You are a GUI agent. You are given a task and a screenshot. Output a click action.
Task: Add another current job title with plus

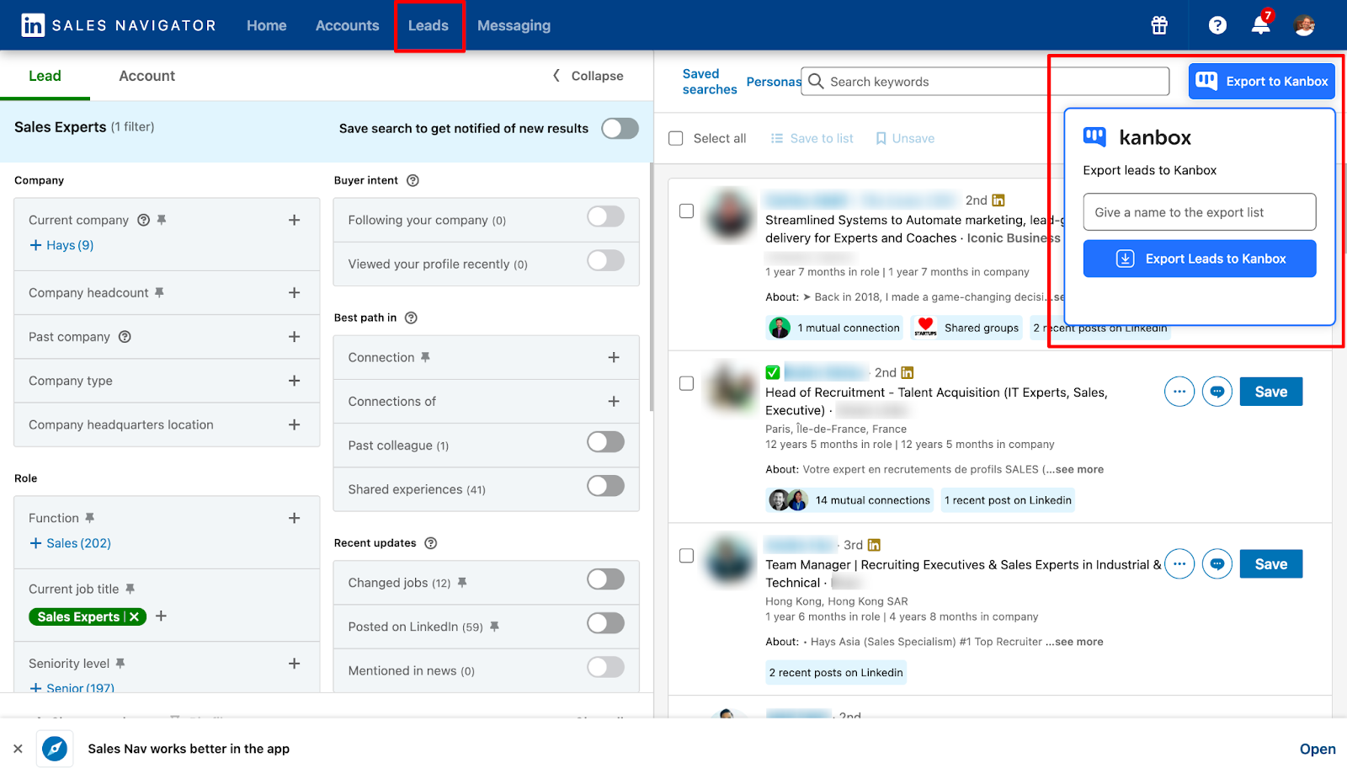pyautogui.click(x=161, y=616)
